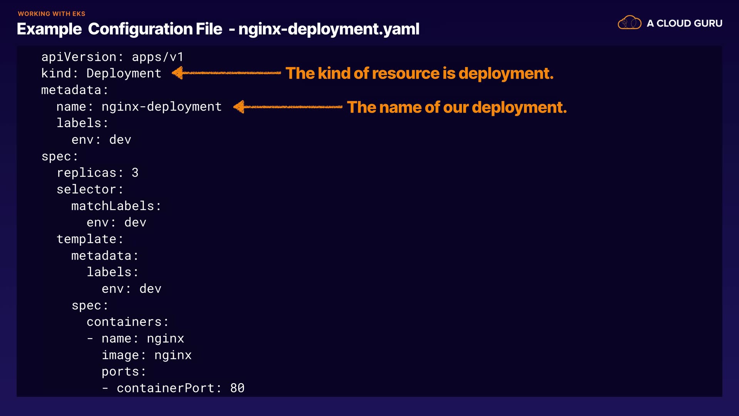Click 'The kind of resource is deployment.' annotation

(419, 73)
